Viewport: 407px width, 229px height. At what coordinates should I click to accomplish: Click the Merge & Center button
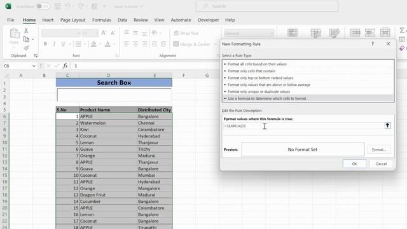(192, 44)
